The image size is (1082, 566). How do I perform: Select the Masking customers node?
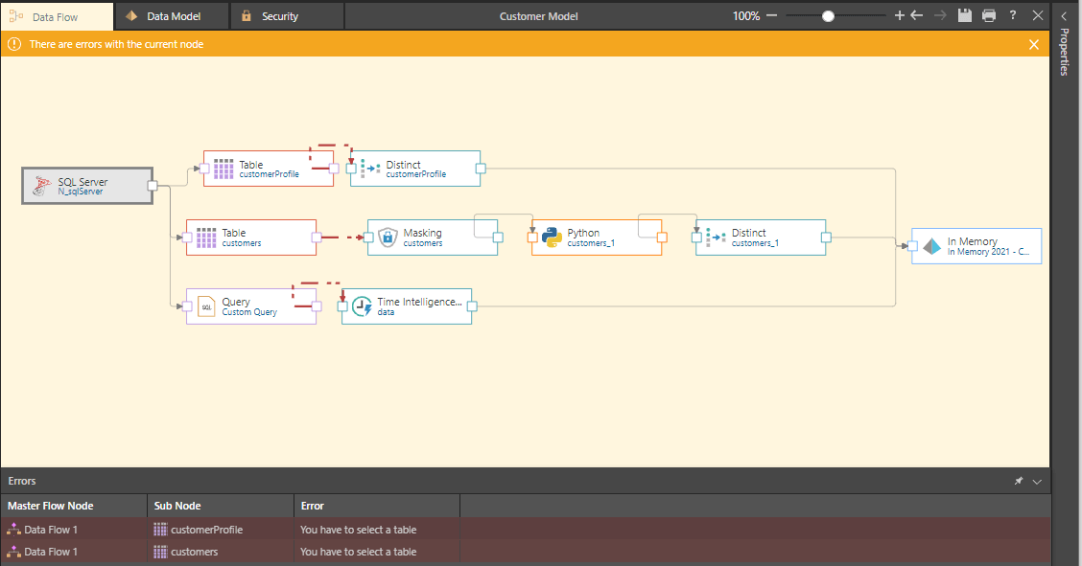click(x=433, y=238)
